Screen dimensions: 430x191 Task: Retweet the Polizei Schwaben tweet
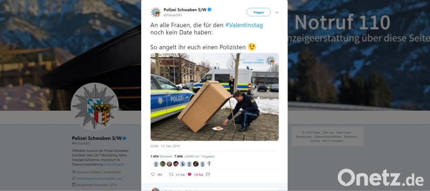[x=171, y=174]
